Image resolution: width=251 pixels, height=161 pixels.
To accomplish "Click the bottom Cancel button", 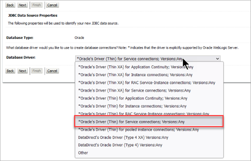I will [52, 71].
